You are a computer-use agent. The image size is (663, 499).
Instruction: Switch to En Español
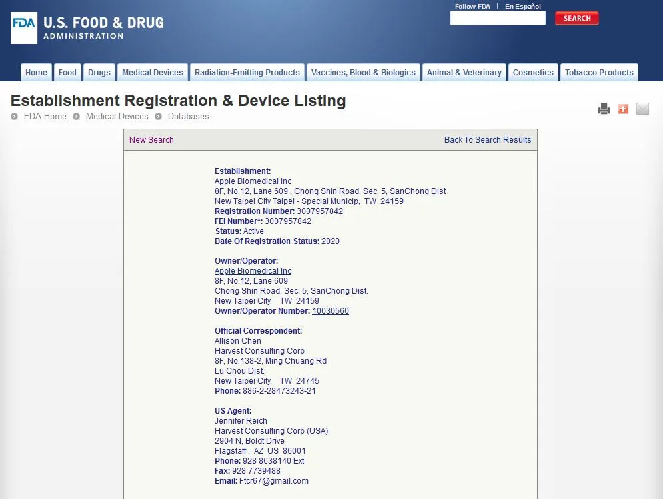point(523,7)
